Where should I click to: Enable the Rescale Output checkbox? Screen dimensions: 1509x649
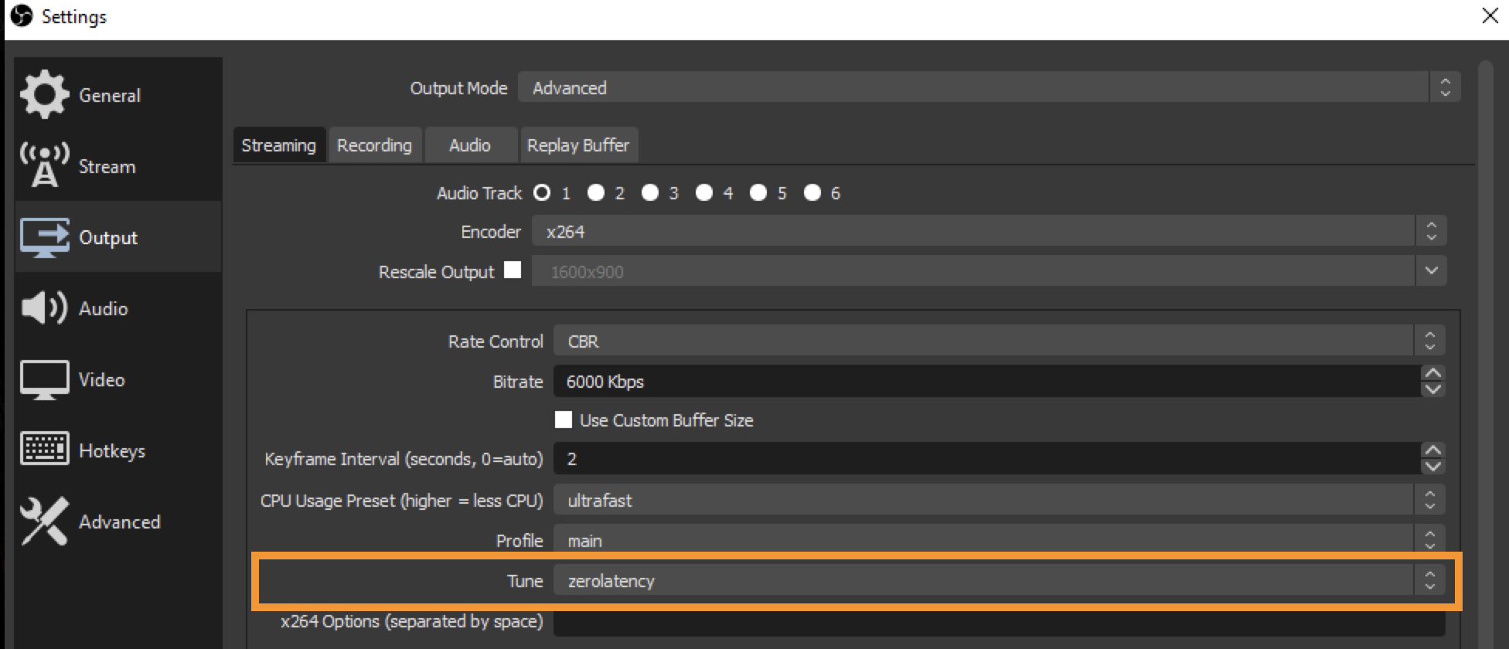coord(513,270)
